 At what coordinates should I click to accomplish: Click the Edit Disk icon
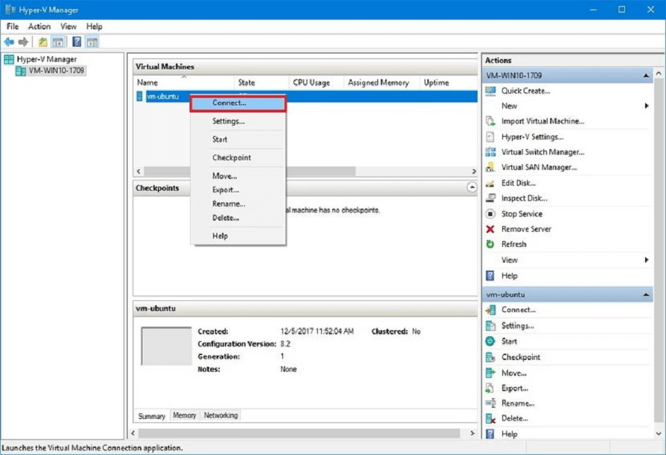click(490, 183)
